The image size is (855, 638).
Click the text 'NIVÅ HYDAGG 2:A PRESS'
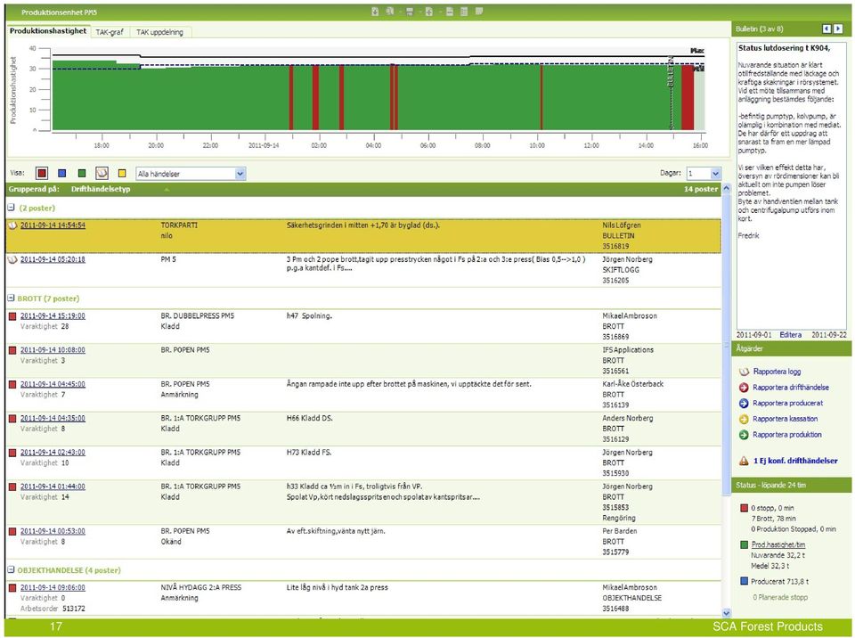click(200, 588)
